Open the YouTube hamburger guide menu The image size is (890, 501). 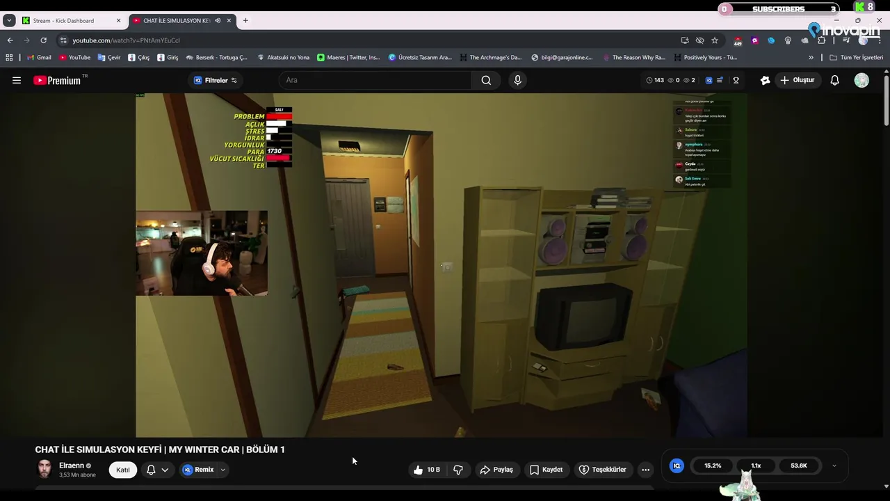tap(17, 80)
